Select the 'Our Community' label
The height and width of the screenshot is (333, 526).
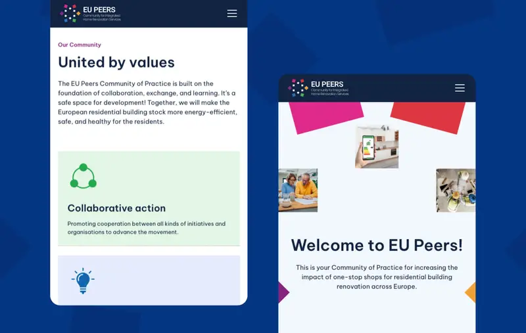click(80, 45)
